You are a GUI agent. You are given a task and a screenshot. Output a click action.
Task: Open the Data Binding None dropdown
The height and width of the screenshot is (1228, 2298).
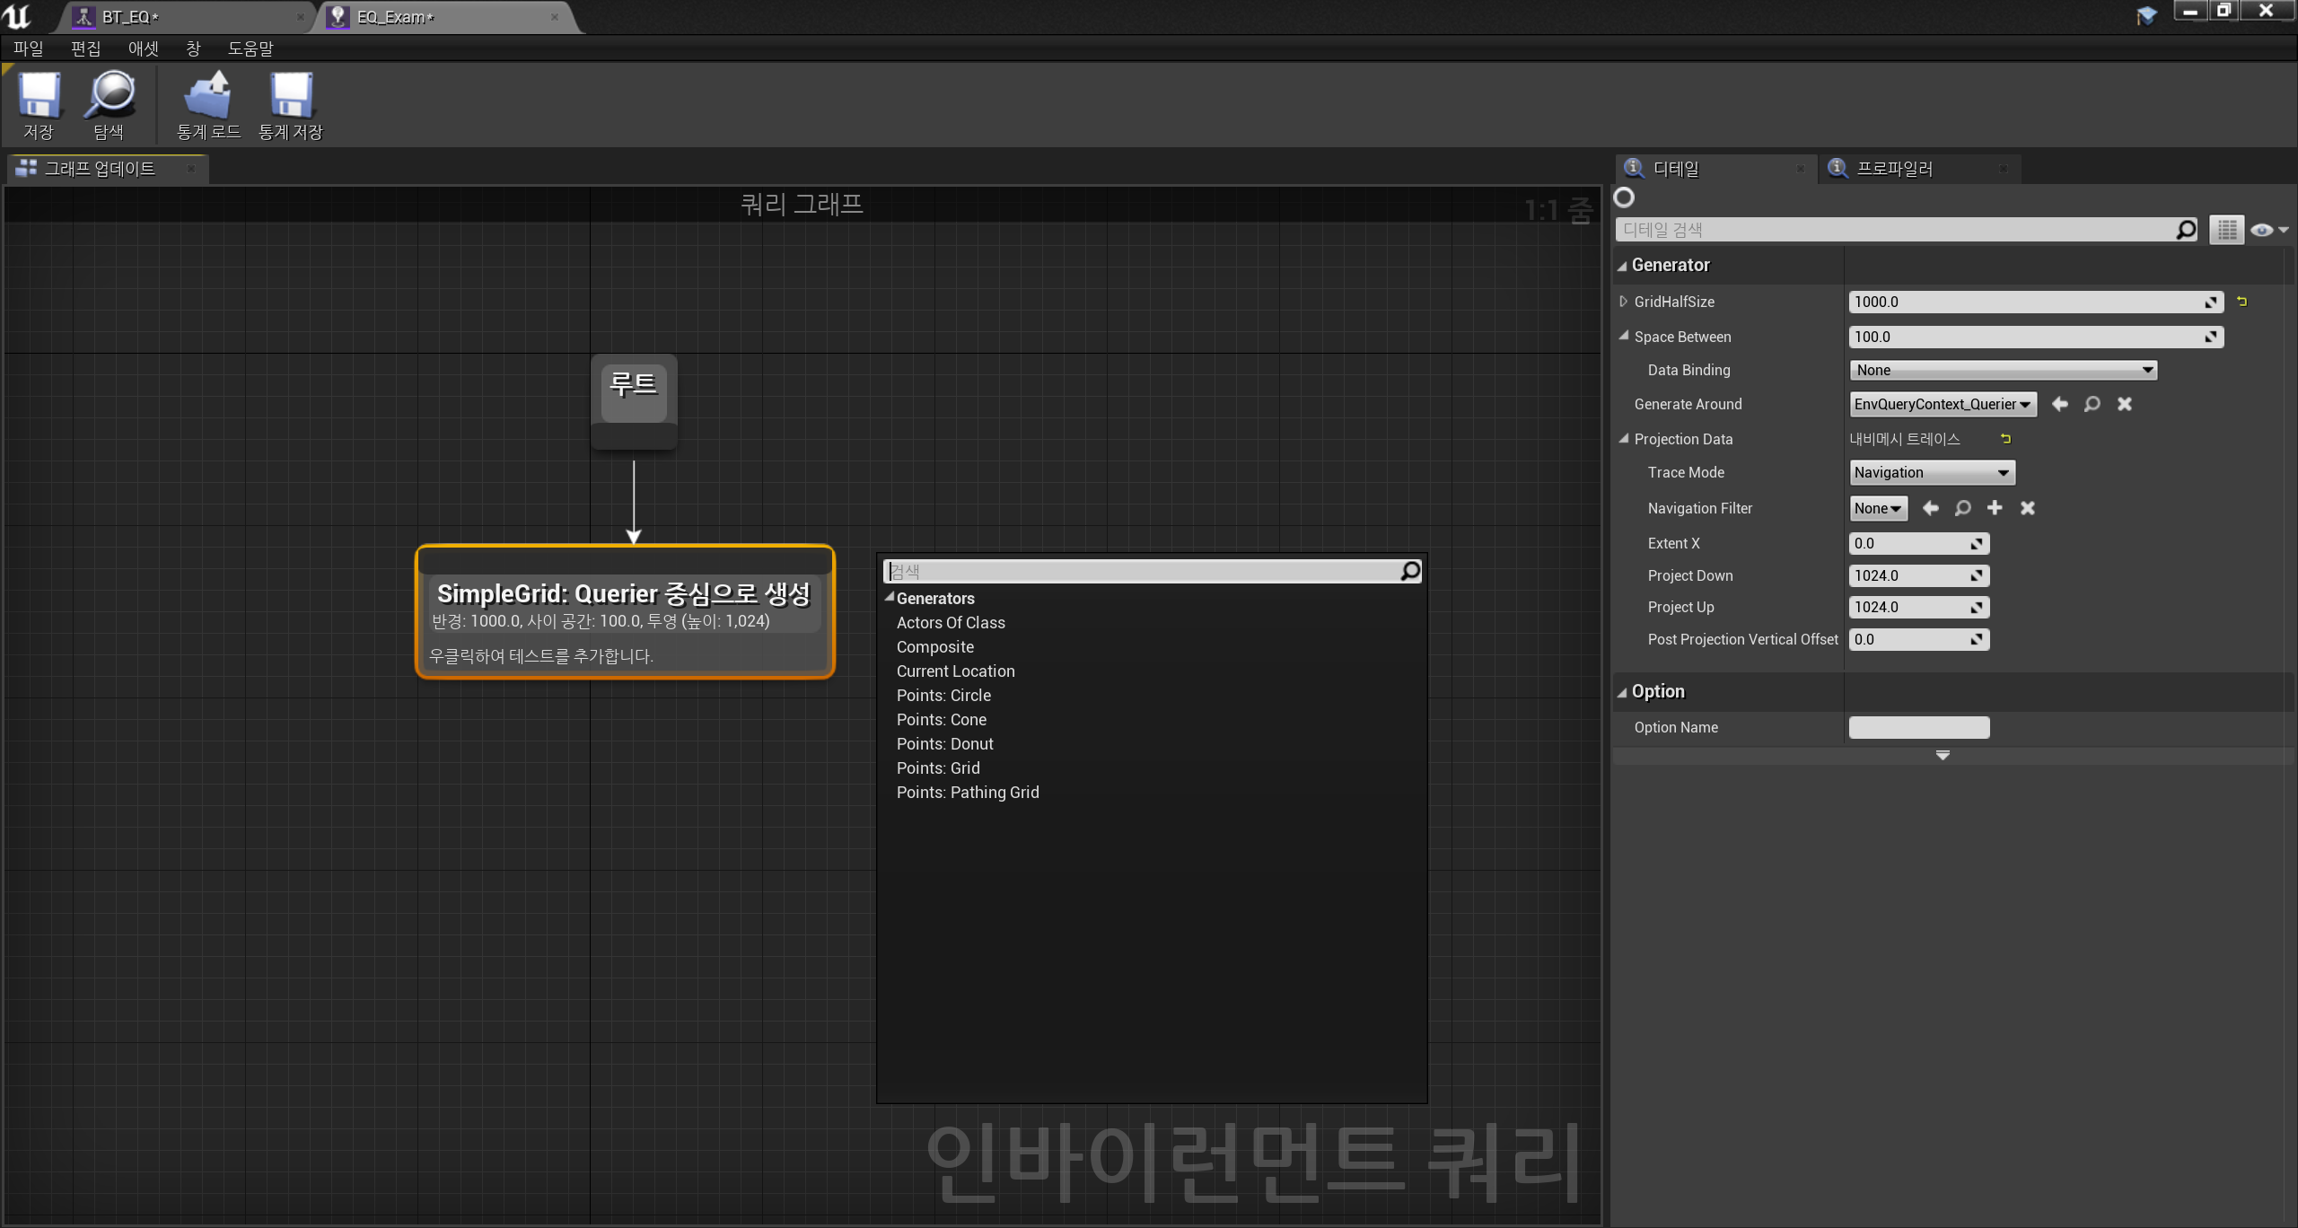pos(2003,370)
